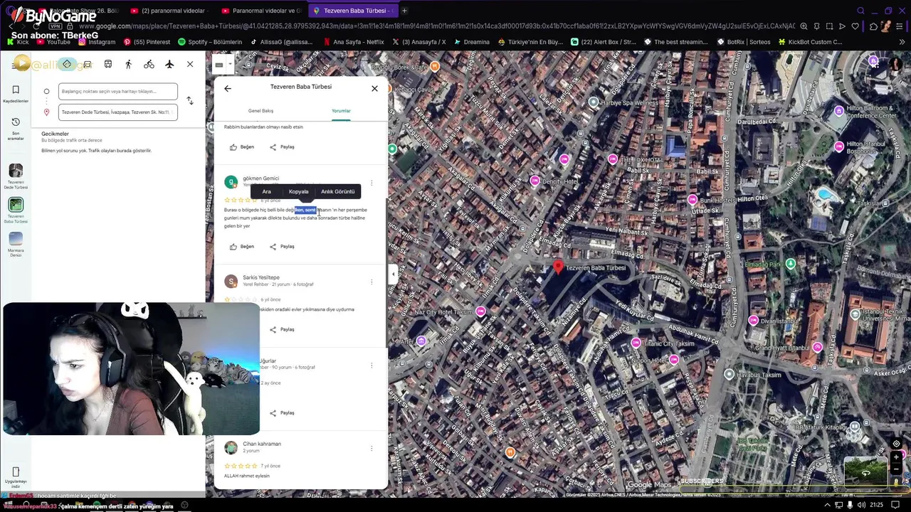
Task: Select the walking travel mode
Action: pyautogui.click(x=128, y=64)
